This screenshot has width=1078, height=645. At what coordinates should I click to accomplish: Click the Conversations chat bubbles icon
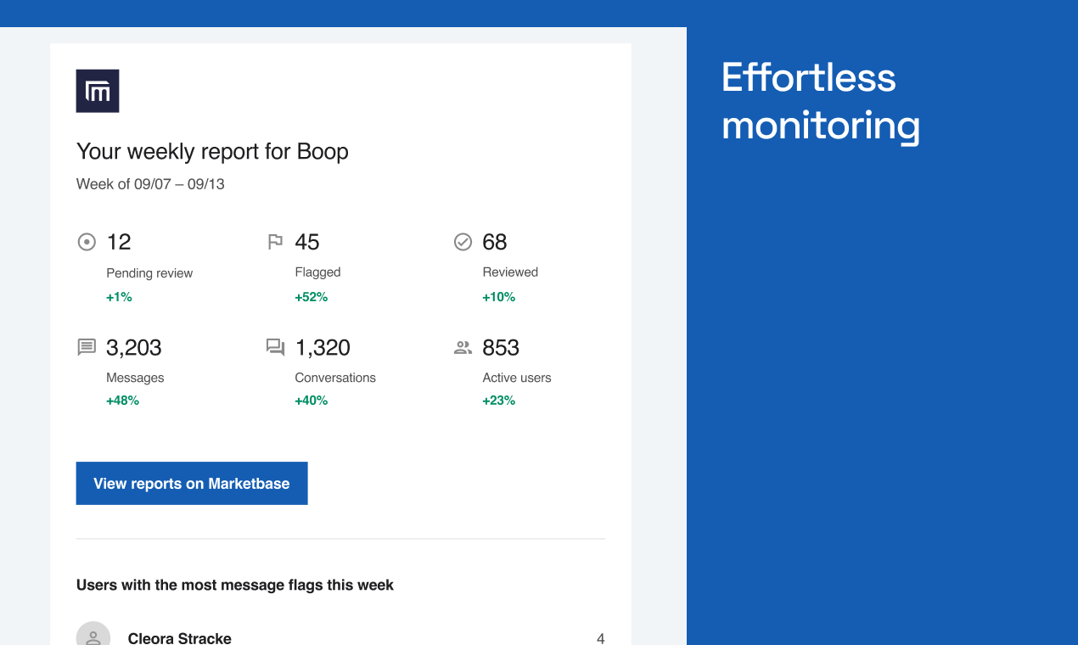click(x=275, y=347)
